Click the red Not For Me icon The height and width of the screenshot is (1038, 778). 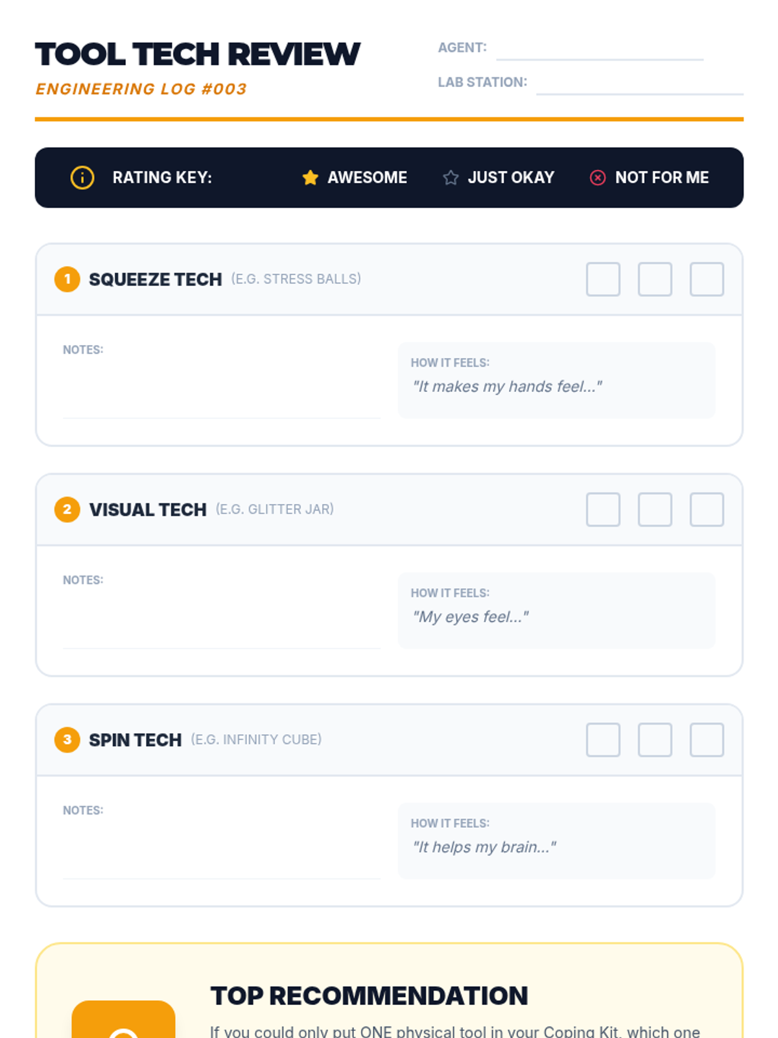[x=598, y=178]
